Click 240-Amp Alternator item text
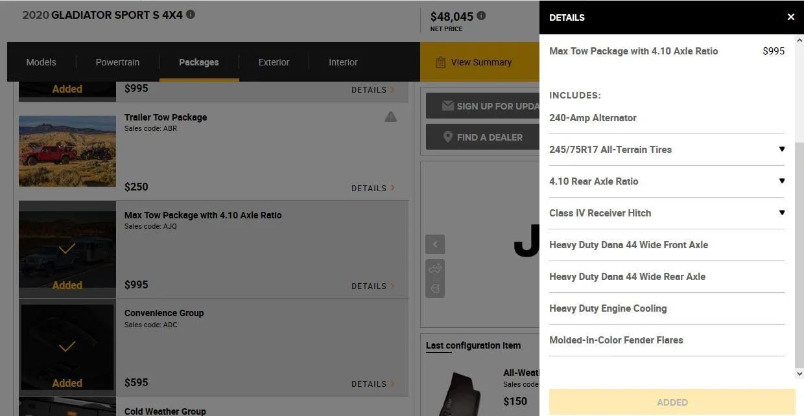The image size is (804, 416). click(593, 118)
